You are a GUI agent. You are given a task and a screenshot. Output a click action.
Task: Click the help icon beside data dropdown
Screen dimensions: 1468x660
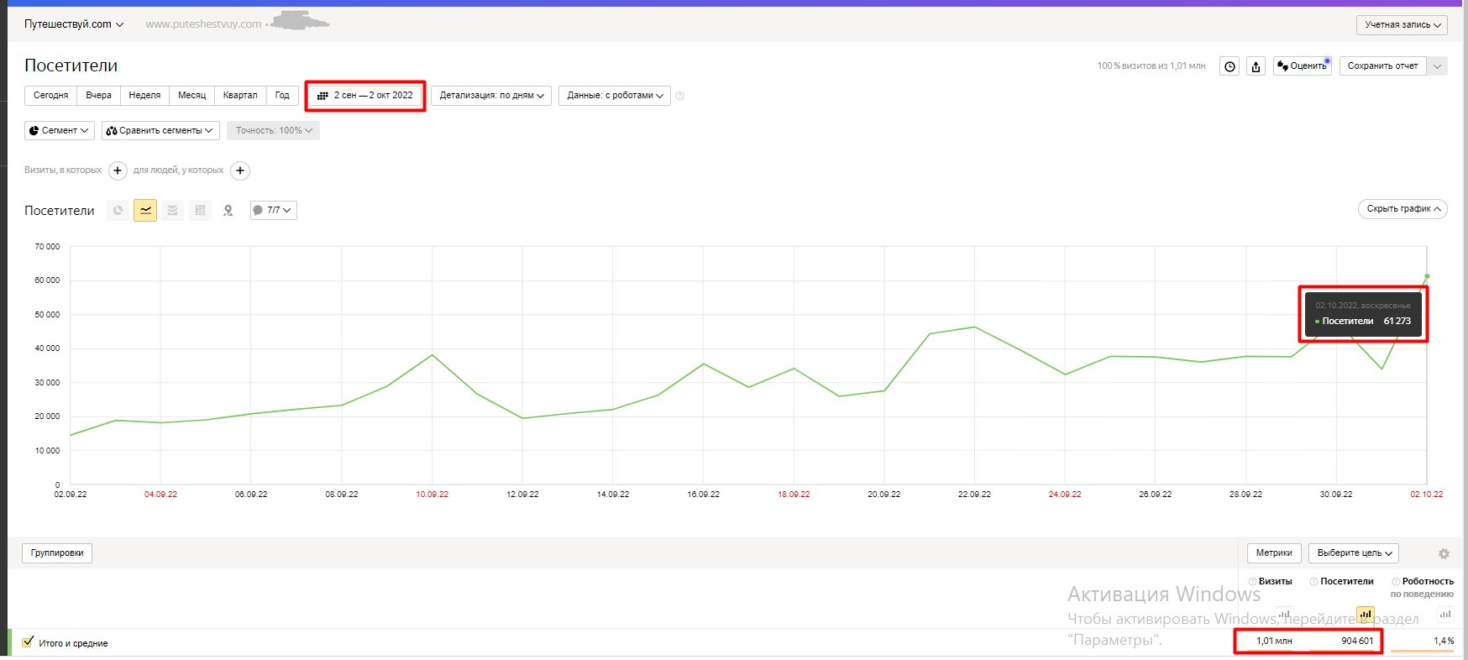(680, 96)
